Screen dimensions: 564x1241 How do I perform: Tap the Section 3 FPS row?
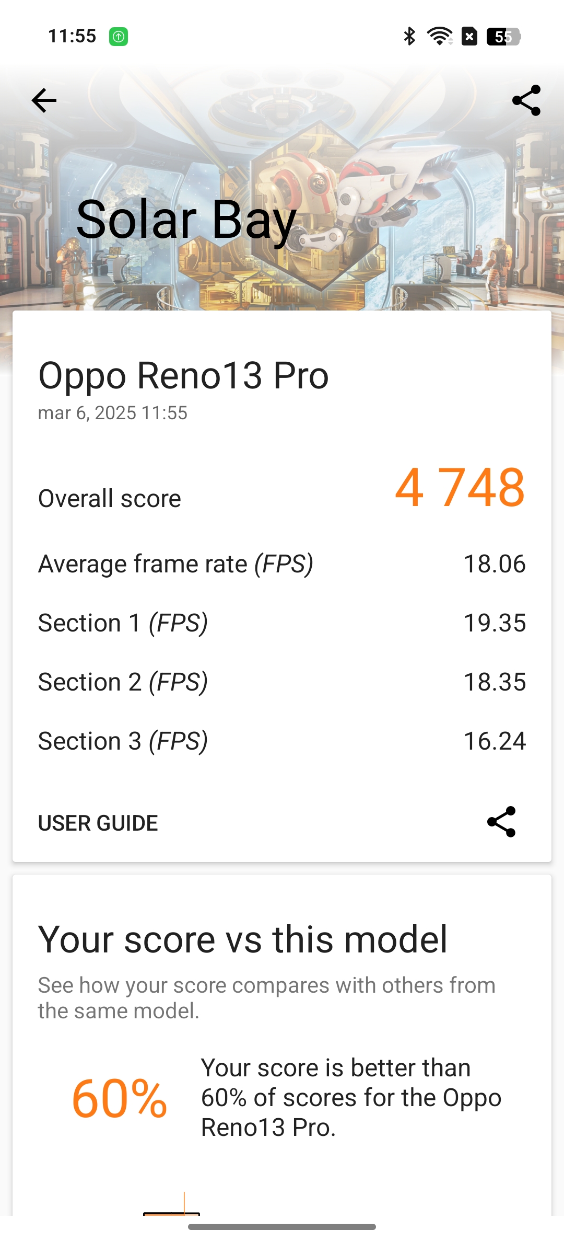282,741
